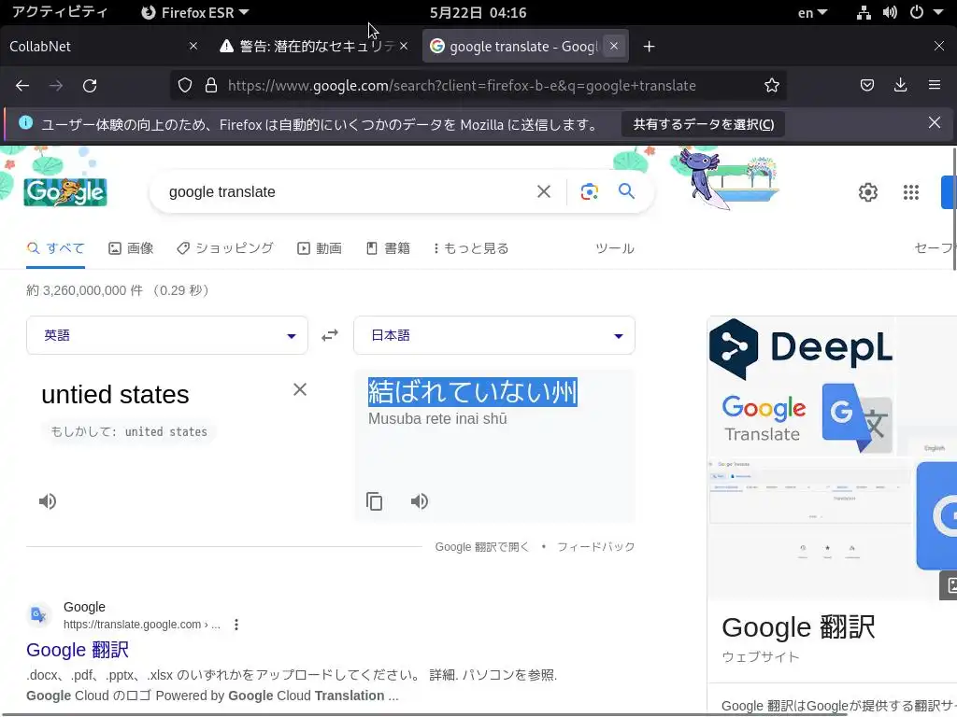This screenshot has width=957, height=717.
Task: Open the 'en' input language menu
Action: pyautogui.click(x=812, y=13)
